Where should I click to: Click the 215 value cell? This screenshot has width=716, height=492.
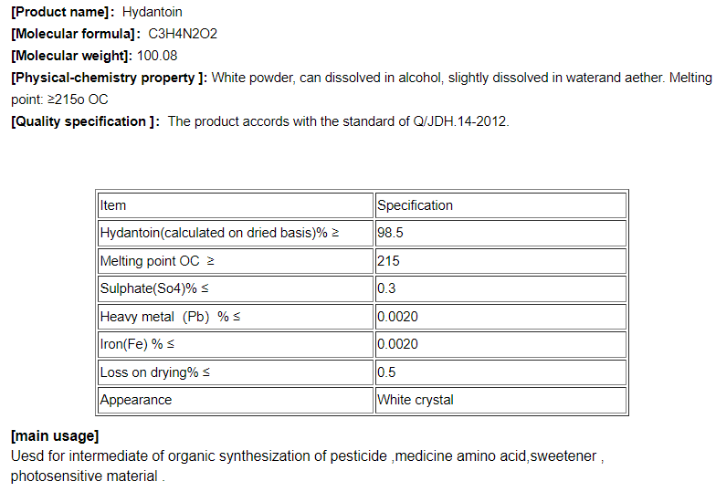point(500,261)
